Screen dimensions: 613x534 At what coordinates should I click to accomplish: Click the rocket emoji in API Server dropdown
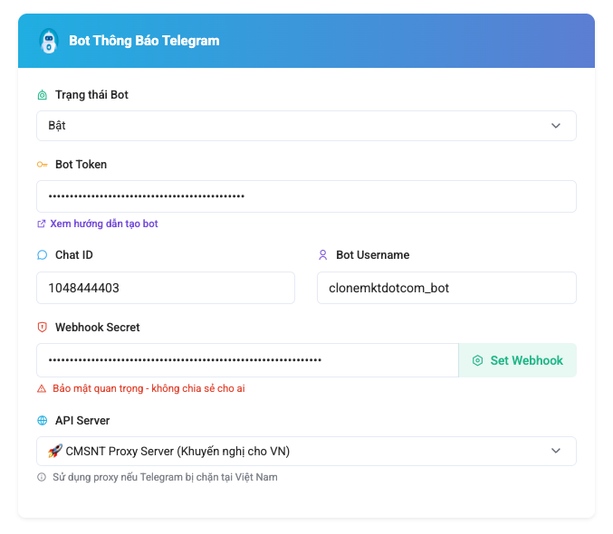click(55, 451)
